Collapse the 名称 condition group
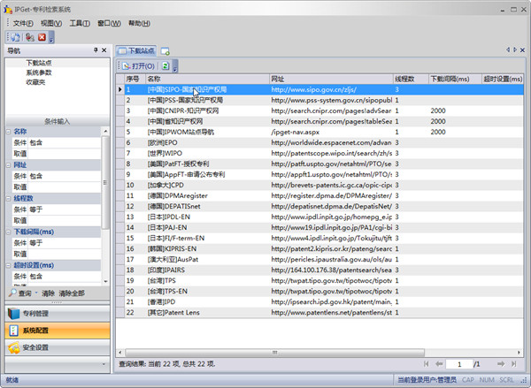The image size is (531, 388). [x=9, y=132]
